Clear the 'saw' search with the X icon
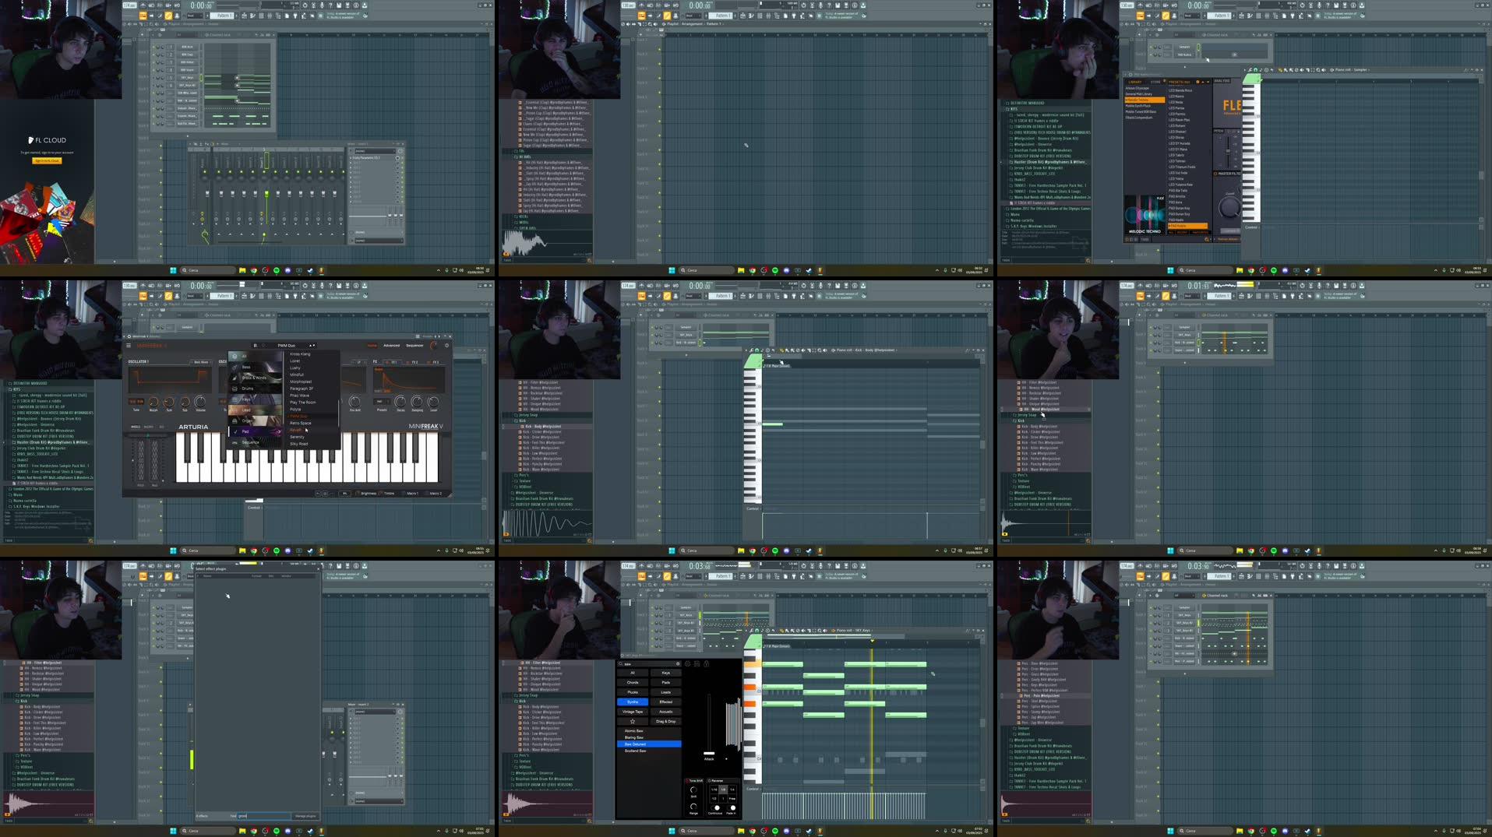The width and height of the screenshot is (1492, 837). pyautogui.click(x=678, y=664)
